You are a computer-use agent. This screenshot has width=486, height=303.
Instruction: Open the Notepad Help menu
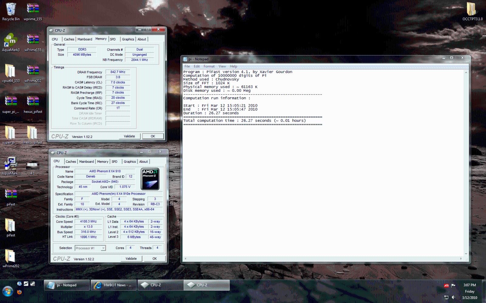click(x=233, y=66)
